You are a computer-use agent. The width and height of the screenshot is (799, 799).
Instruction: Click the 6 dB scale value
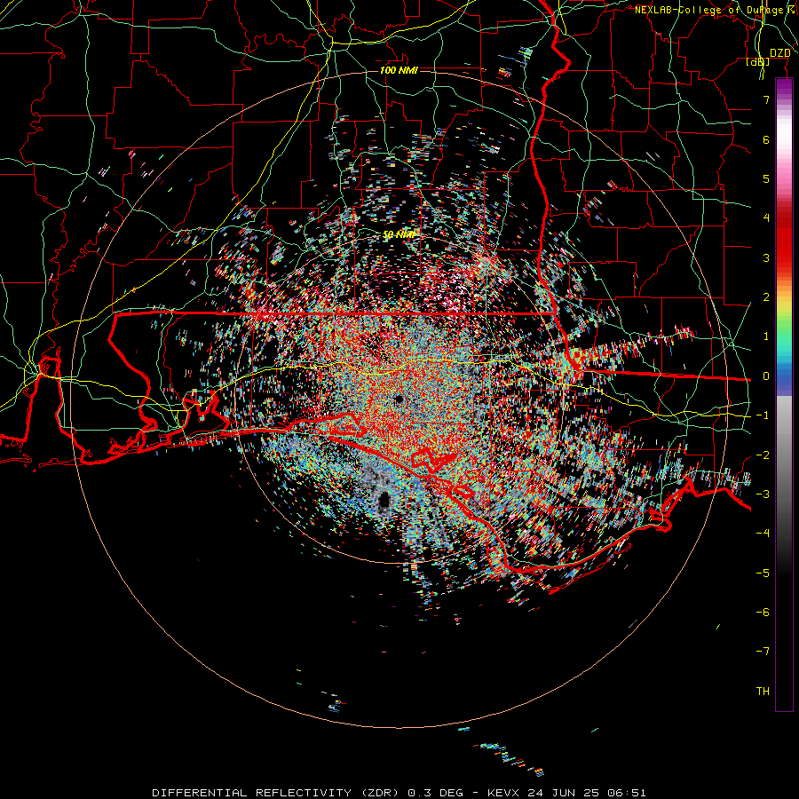click(766, 139)
